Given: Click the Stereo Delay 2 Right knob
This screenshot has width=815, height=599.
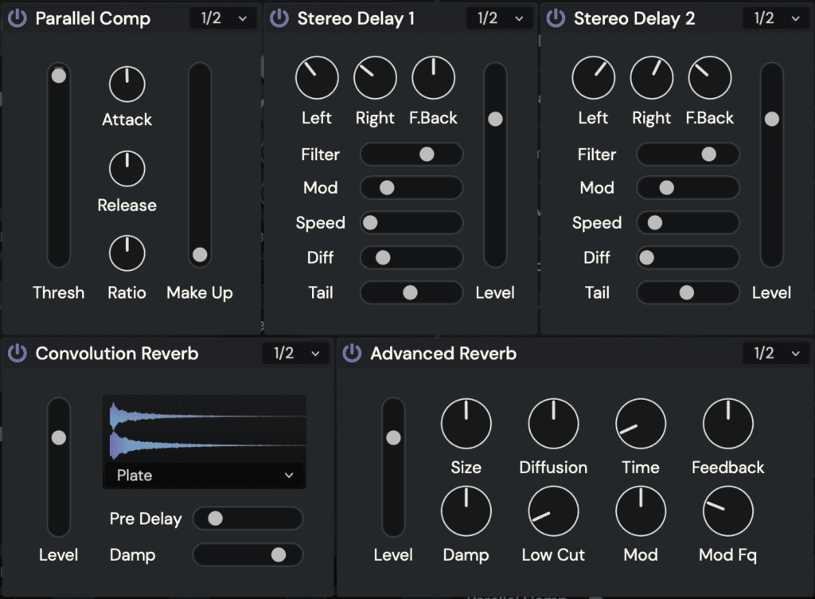Looking at the screenshot, I should [x=652, y=77].
